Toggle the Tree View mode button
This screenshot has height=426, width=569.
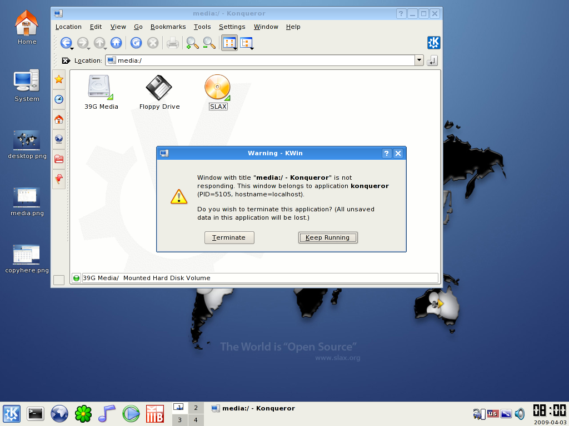click(x=246, y=43)
